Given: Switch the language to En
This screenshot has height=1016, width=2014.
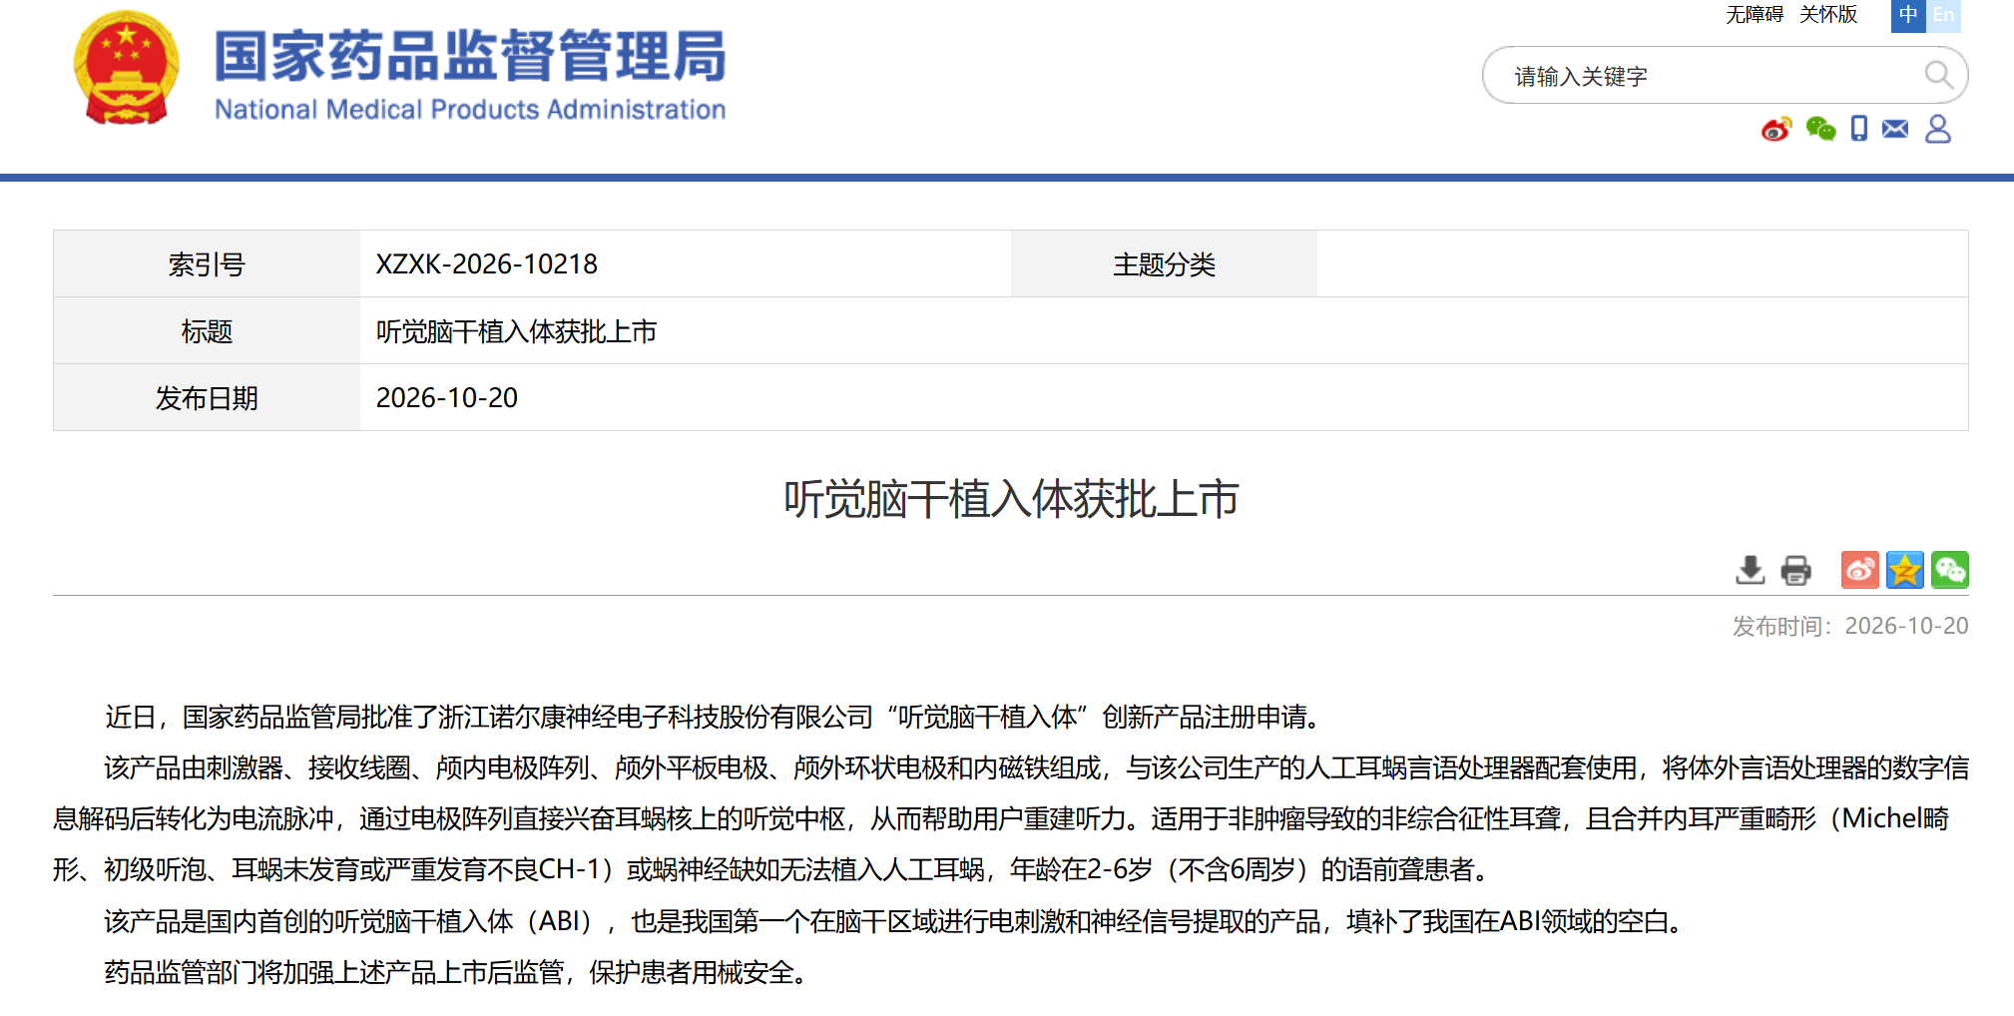Looking at the screenshot, I should (x=1943, y=15).
